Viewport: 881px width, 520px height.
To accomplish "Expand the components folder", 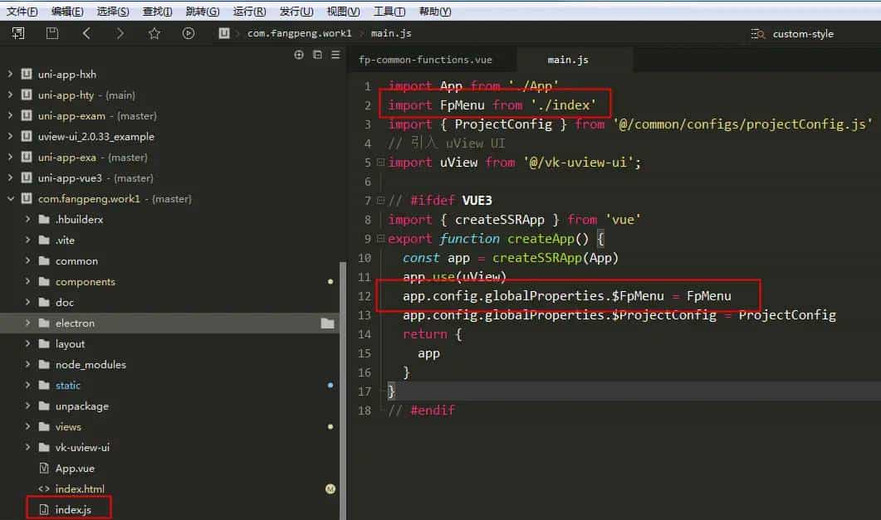I will click(x=27, y=282).
